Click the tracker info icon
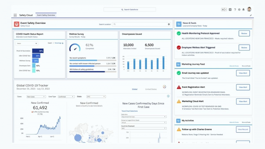This screenshot has height=149, width=265. pyautogui.click(x=168, y=96)
